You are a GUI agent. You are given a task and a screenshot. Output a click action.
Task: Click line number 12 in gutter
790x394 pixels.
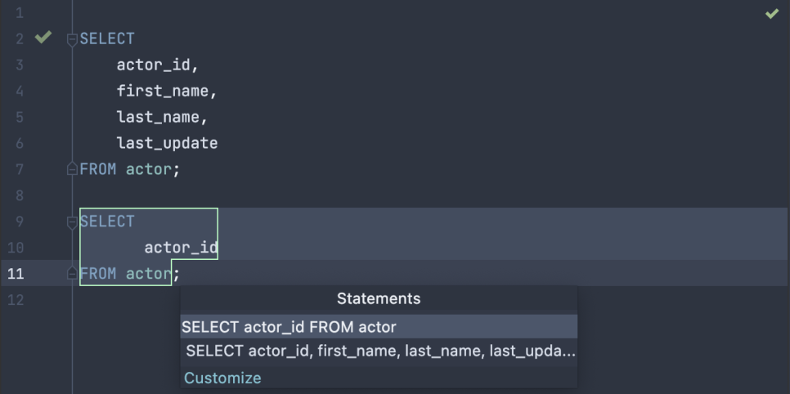tap(16, 300)
